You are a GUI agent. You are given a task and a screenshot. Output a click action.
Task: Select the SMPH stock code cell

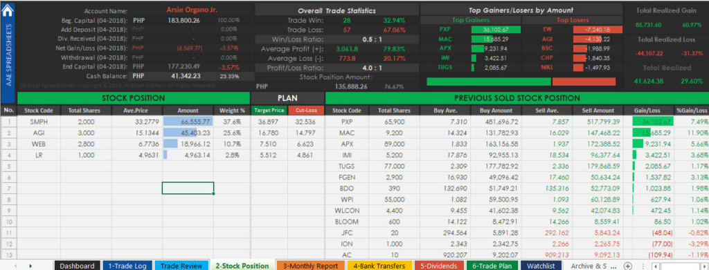pyautogui.click(x=39, y=122)
